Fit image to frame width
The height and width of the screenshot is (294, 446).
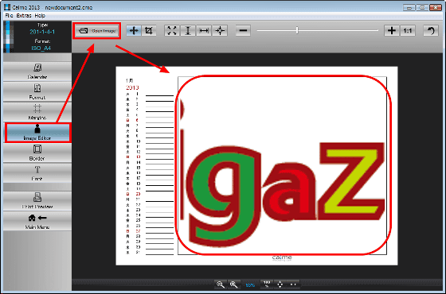point(204,30)
